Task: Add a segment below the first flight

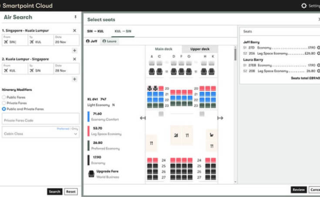Action: [x=74, y=51]
